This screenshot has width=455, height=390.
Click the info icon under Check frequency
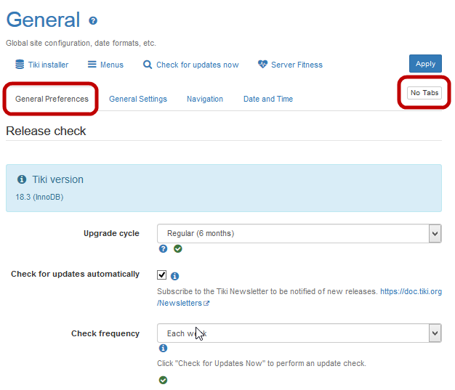(x=164, y=349)
